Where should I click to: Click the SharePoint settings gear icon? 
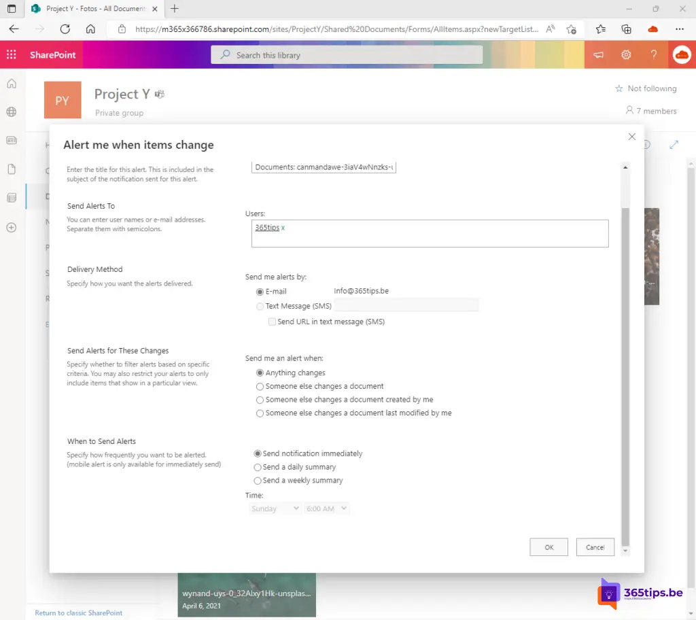626,55
